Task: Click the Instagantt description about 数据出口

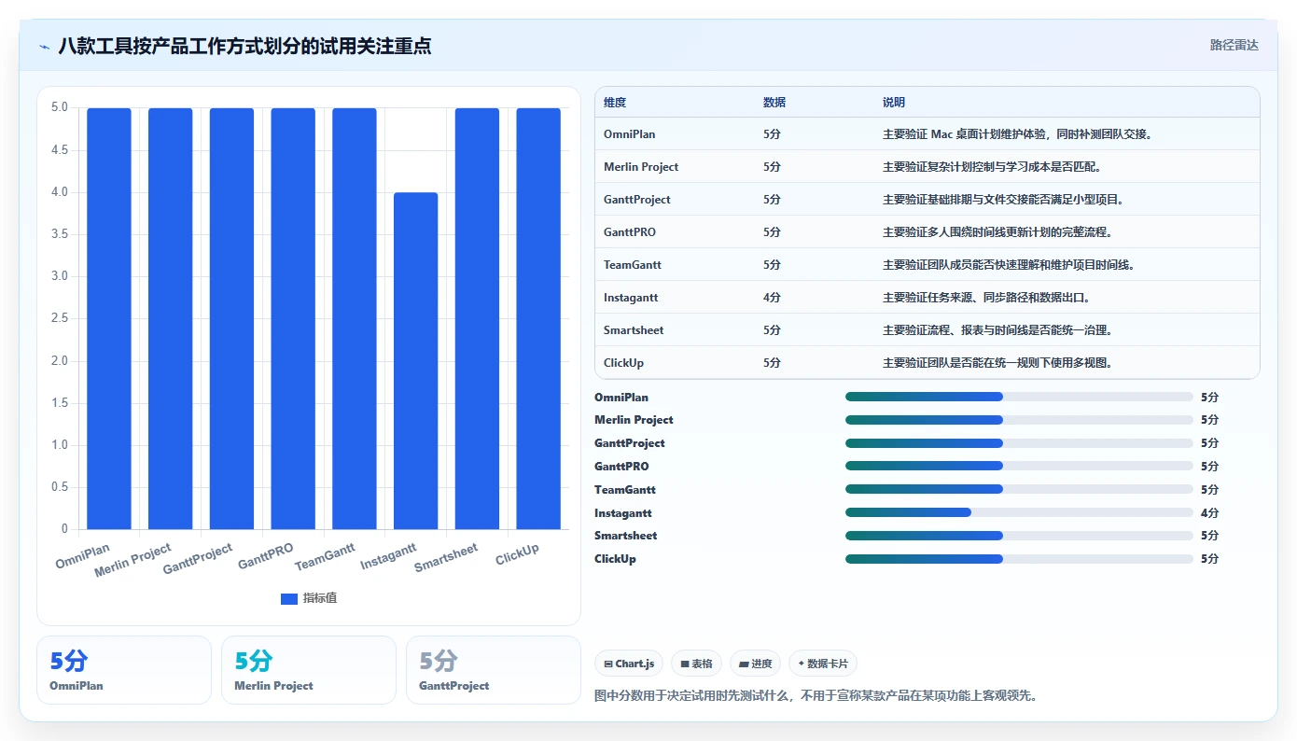Action: click(x=986, y=298)
